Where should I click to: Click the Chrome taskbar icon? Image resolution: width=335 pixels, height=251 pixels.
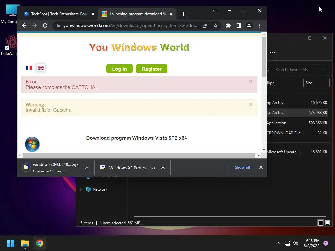point(39,243)
